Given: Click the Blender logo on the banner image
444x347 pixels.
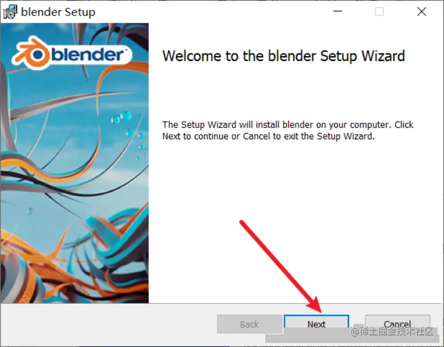Looking at the screenshot, I should click(72, 54).
